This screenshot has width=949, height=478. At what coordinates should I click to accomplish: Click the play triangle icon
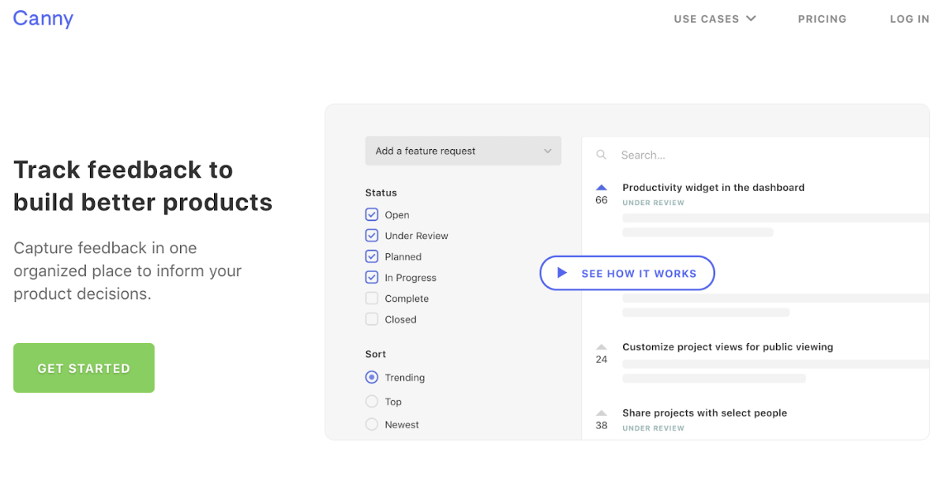tap(562, 273)
